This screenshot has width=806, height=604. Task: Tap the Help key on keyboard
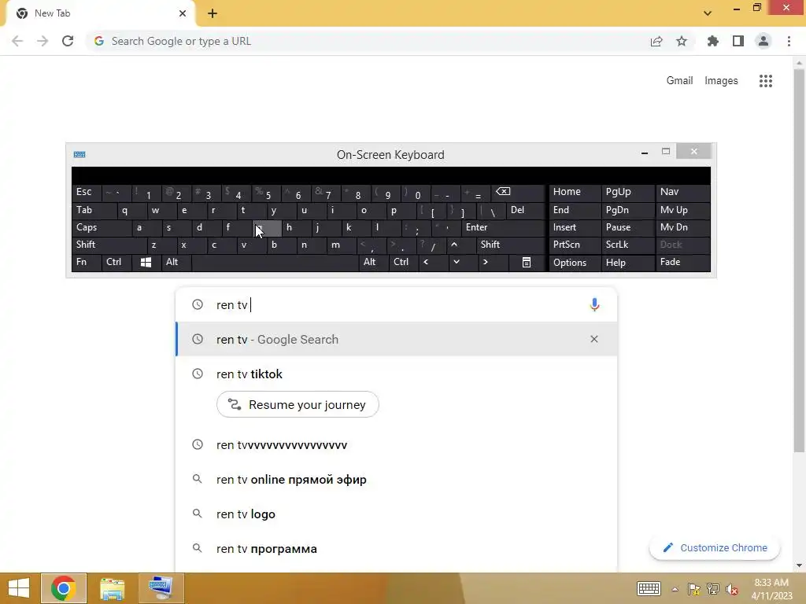[627, 263]
